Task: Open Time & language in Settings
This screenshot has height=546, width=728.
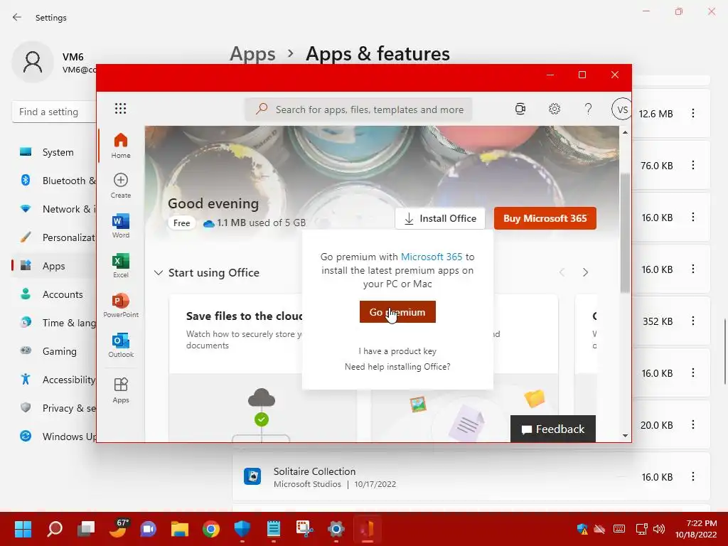Action: click(x=54, y=323)
